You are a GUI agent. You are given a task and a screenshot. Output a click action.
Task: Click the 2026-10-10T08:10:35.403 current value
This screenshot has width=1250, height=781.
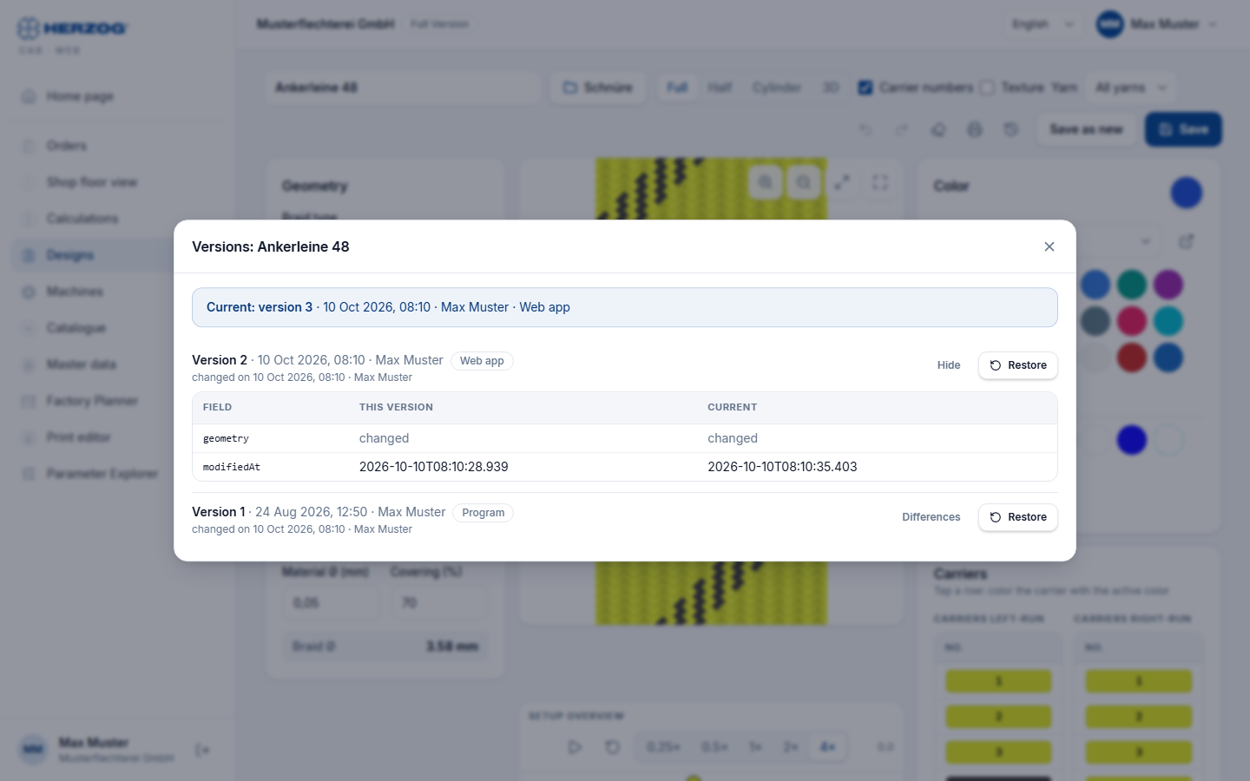(x=782, y=467)
